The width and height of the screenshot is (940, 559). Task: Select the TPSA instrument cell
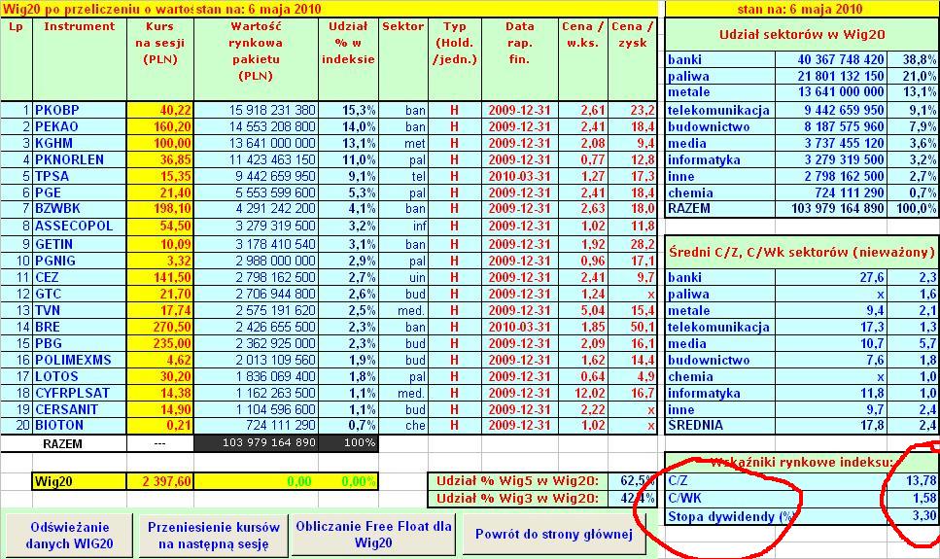[79, 176]
